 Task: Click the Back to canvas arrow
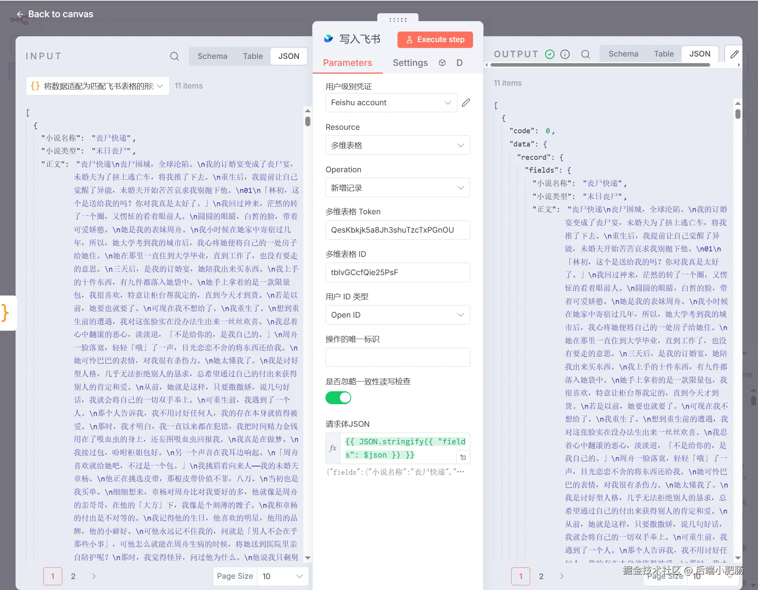point(20,14)
